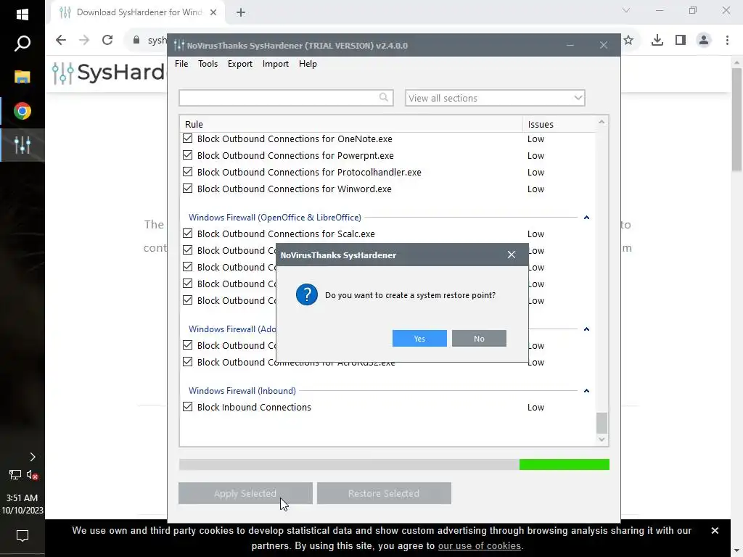Screen dimensions: 743x557
Task: Uncheck Block Outbound Connections for Winword.exe
Action: click(x=188, y=188)
